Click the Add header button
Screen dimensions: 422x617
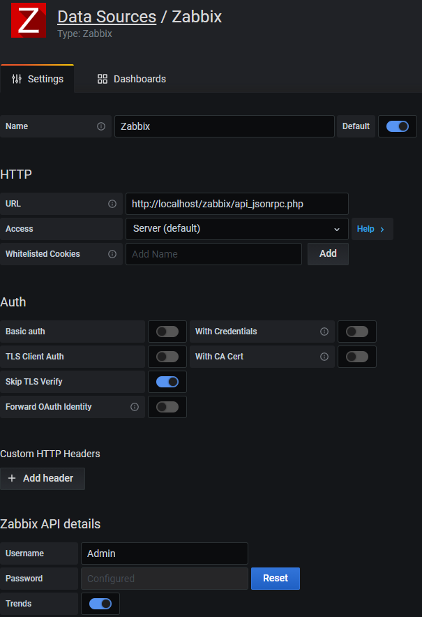(43, 479)
